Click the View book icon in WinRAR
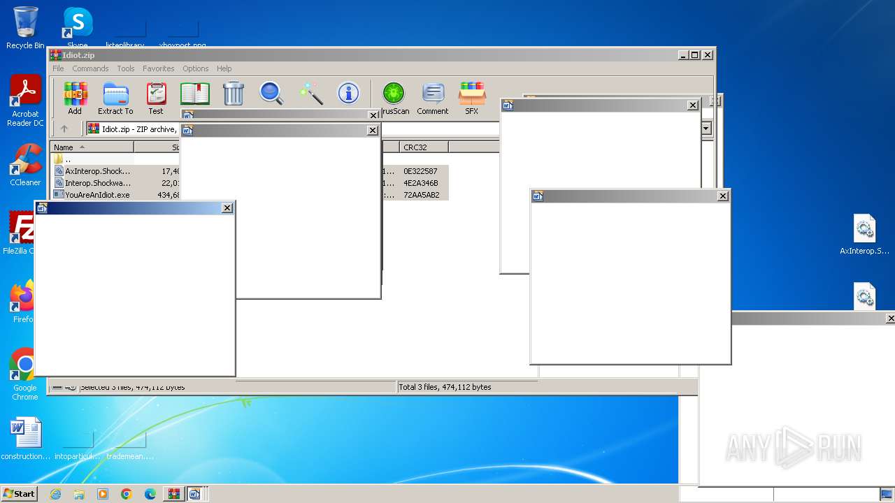The image size is (895, 503). 194,94
